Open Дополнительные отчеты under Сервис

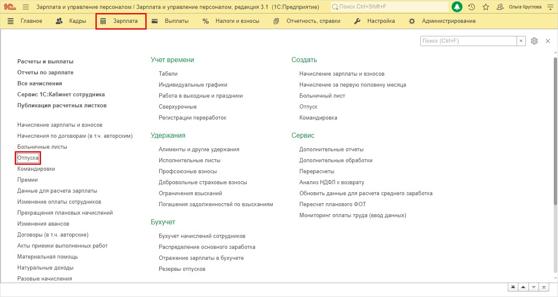coord(332,149)
